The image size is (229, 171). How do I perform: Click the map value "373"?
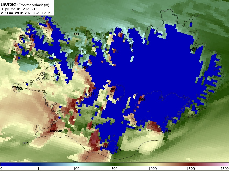(197, 109)
